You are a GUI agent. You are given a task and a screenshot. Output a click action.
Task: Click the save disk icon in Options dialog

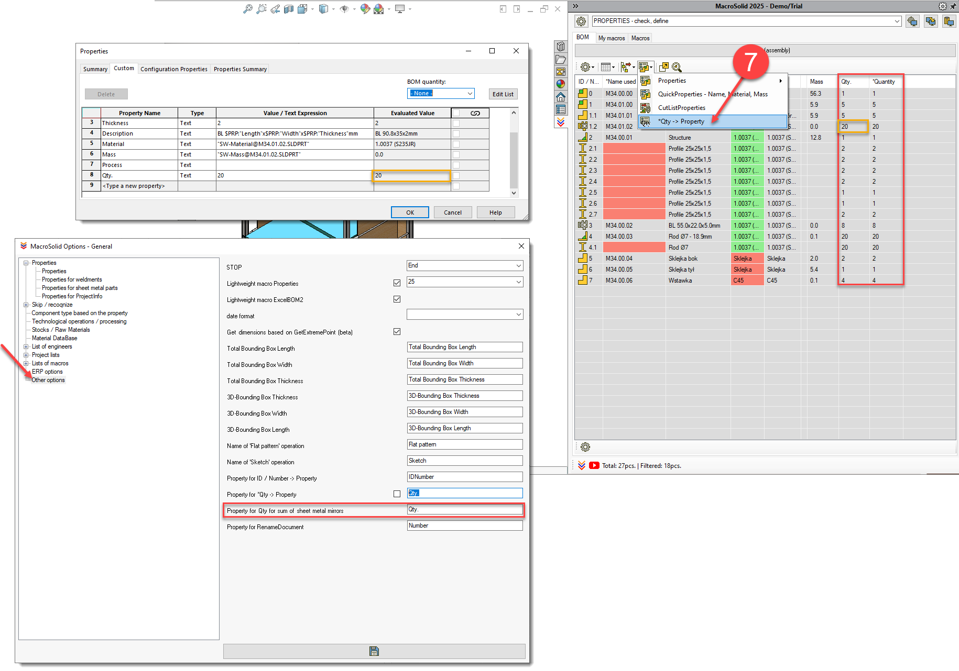click(374, 651)
